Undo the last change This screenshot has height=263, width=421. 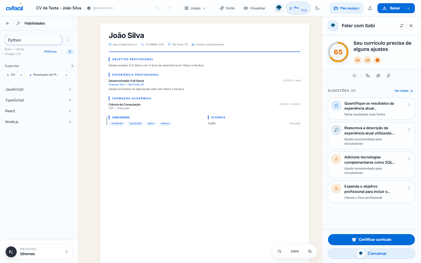point(157,8)
